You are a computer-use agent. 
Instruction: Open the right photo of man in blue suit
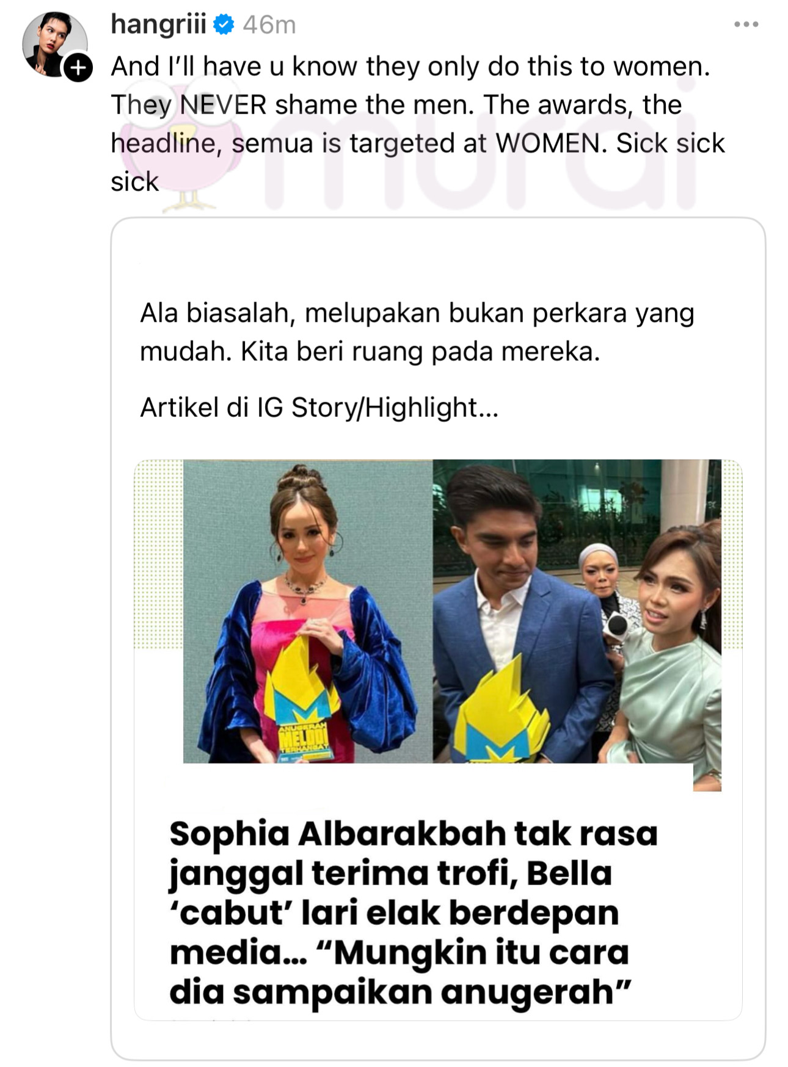(577, 611)
